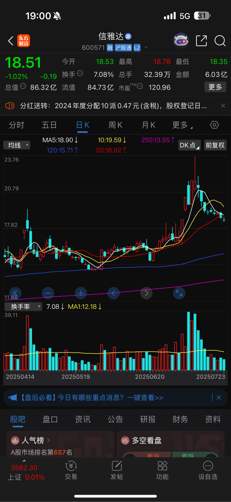Tap the info icon beside 总值
The width and height of the screenshot is (231, 502).
pos(23,87)
